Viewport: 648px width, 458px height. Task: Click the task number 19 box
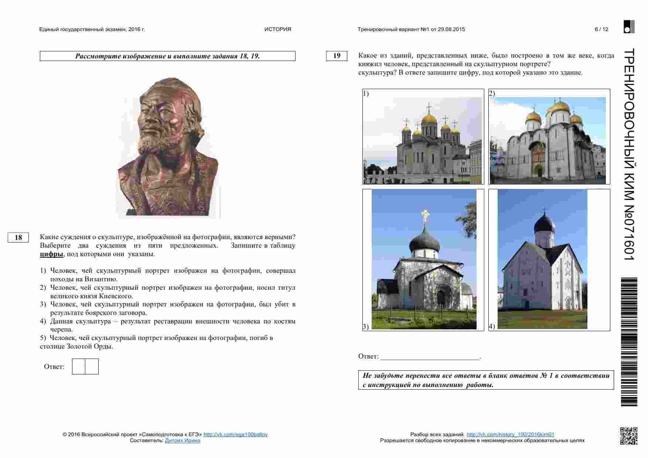337,56
